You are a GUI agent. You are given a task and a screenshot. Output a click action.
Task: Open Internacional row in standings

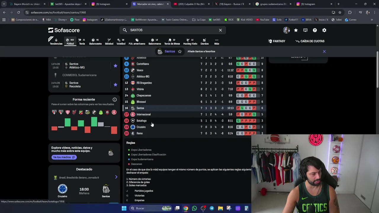(194, 114)
